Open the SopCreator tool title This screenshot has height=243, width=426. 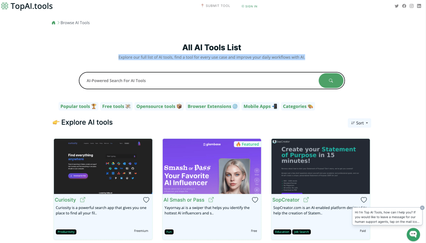tap(286, 200)
